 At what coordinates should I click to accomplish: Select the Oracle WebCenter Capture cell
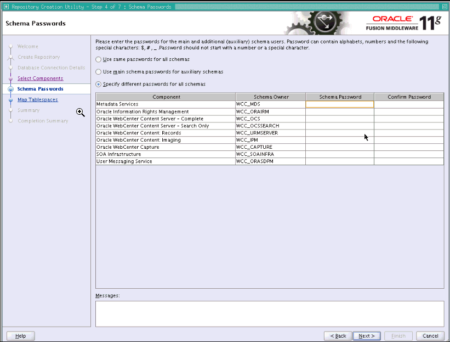point(166,147)
